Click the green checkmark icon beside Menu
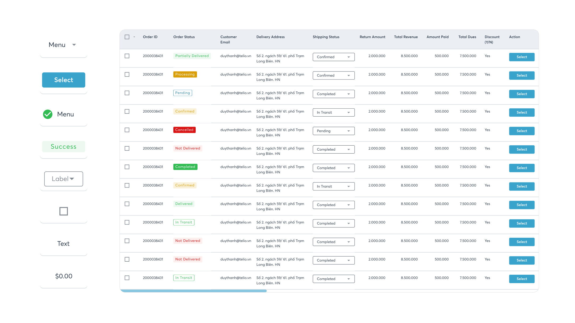This screenshot has height=323, width=575. pos(48,114)
